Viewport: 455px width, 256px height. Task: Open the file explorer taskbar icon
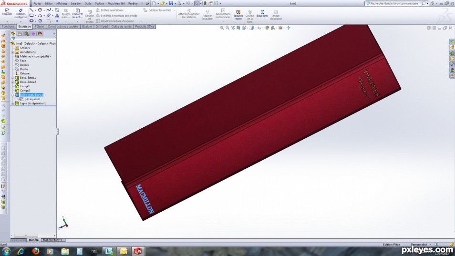click(65, 251)
